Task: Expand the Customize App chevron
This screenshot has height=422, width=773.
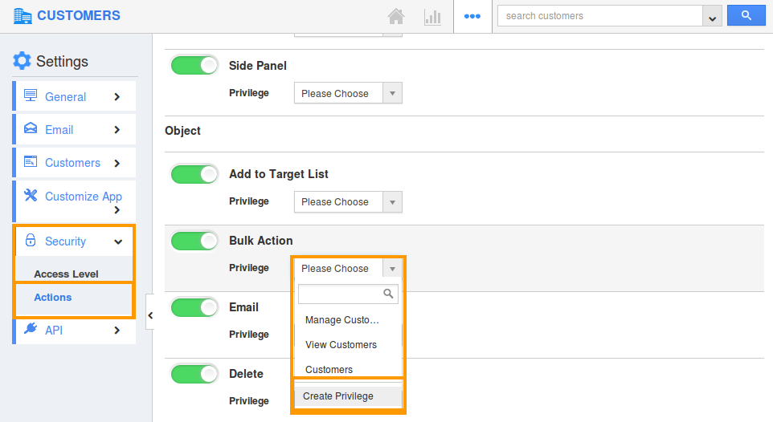Action: tap(117, 210)
